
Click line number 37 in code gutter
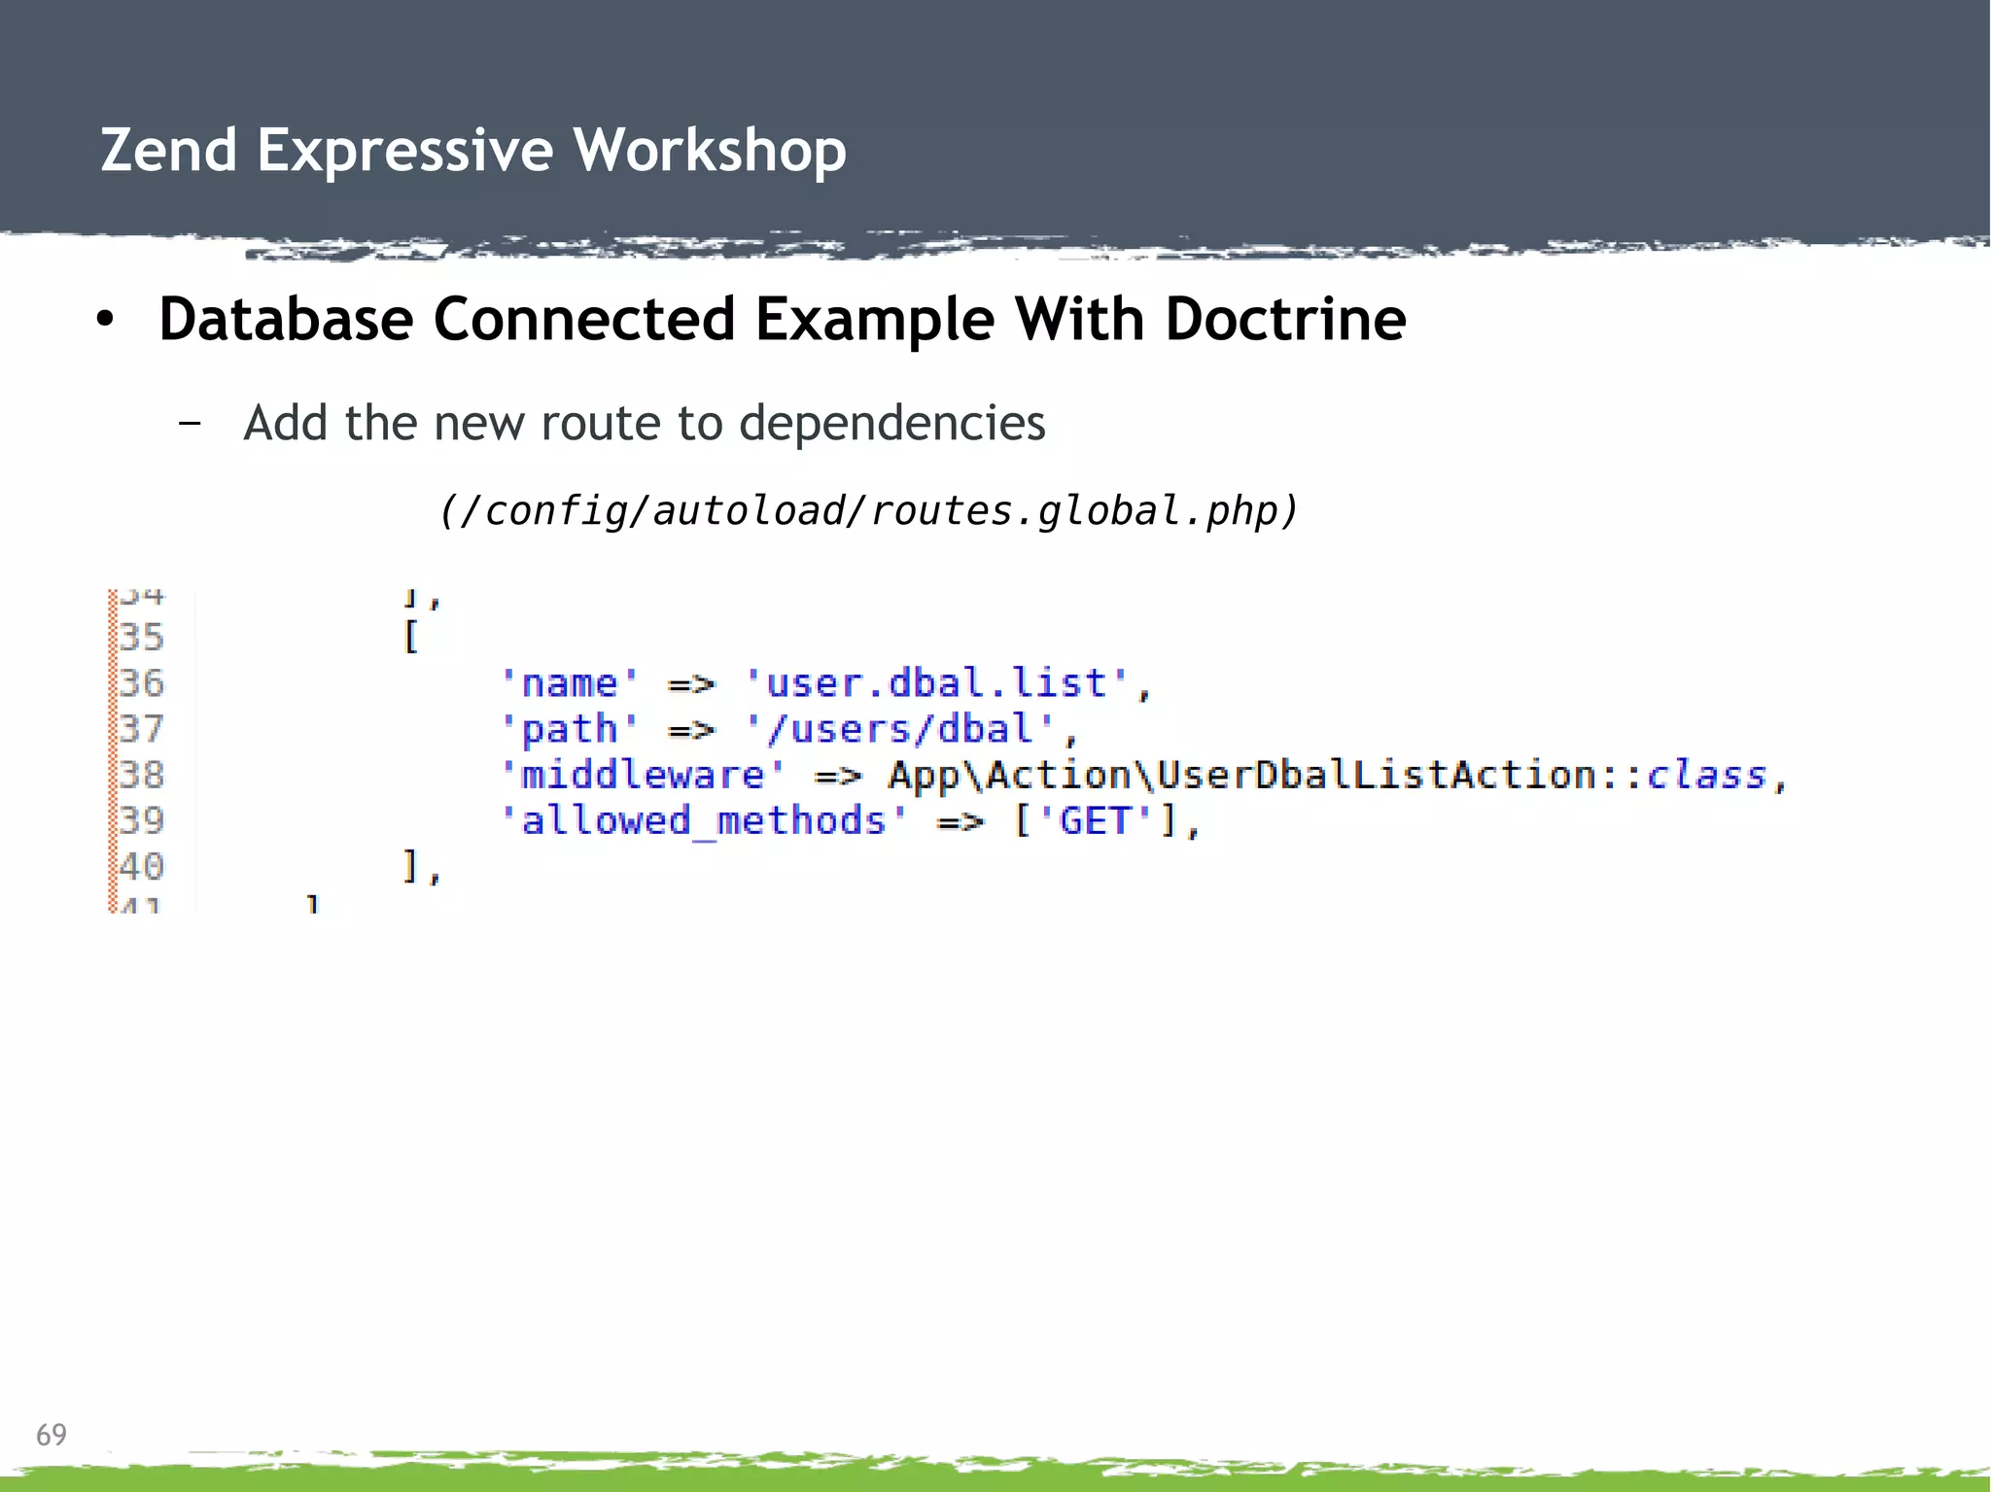point(142,729)
